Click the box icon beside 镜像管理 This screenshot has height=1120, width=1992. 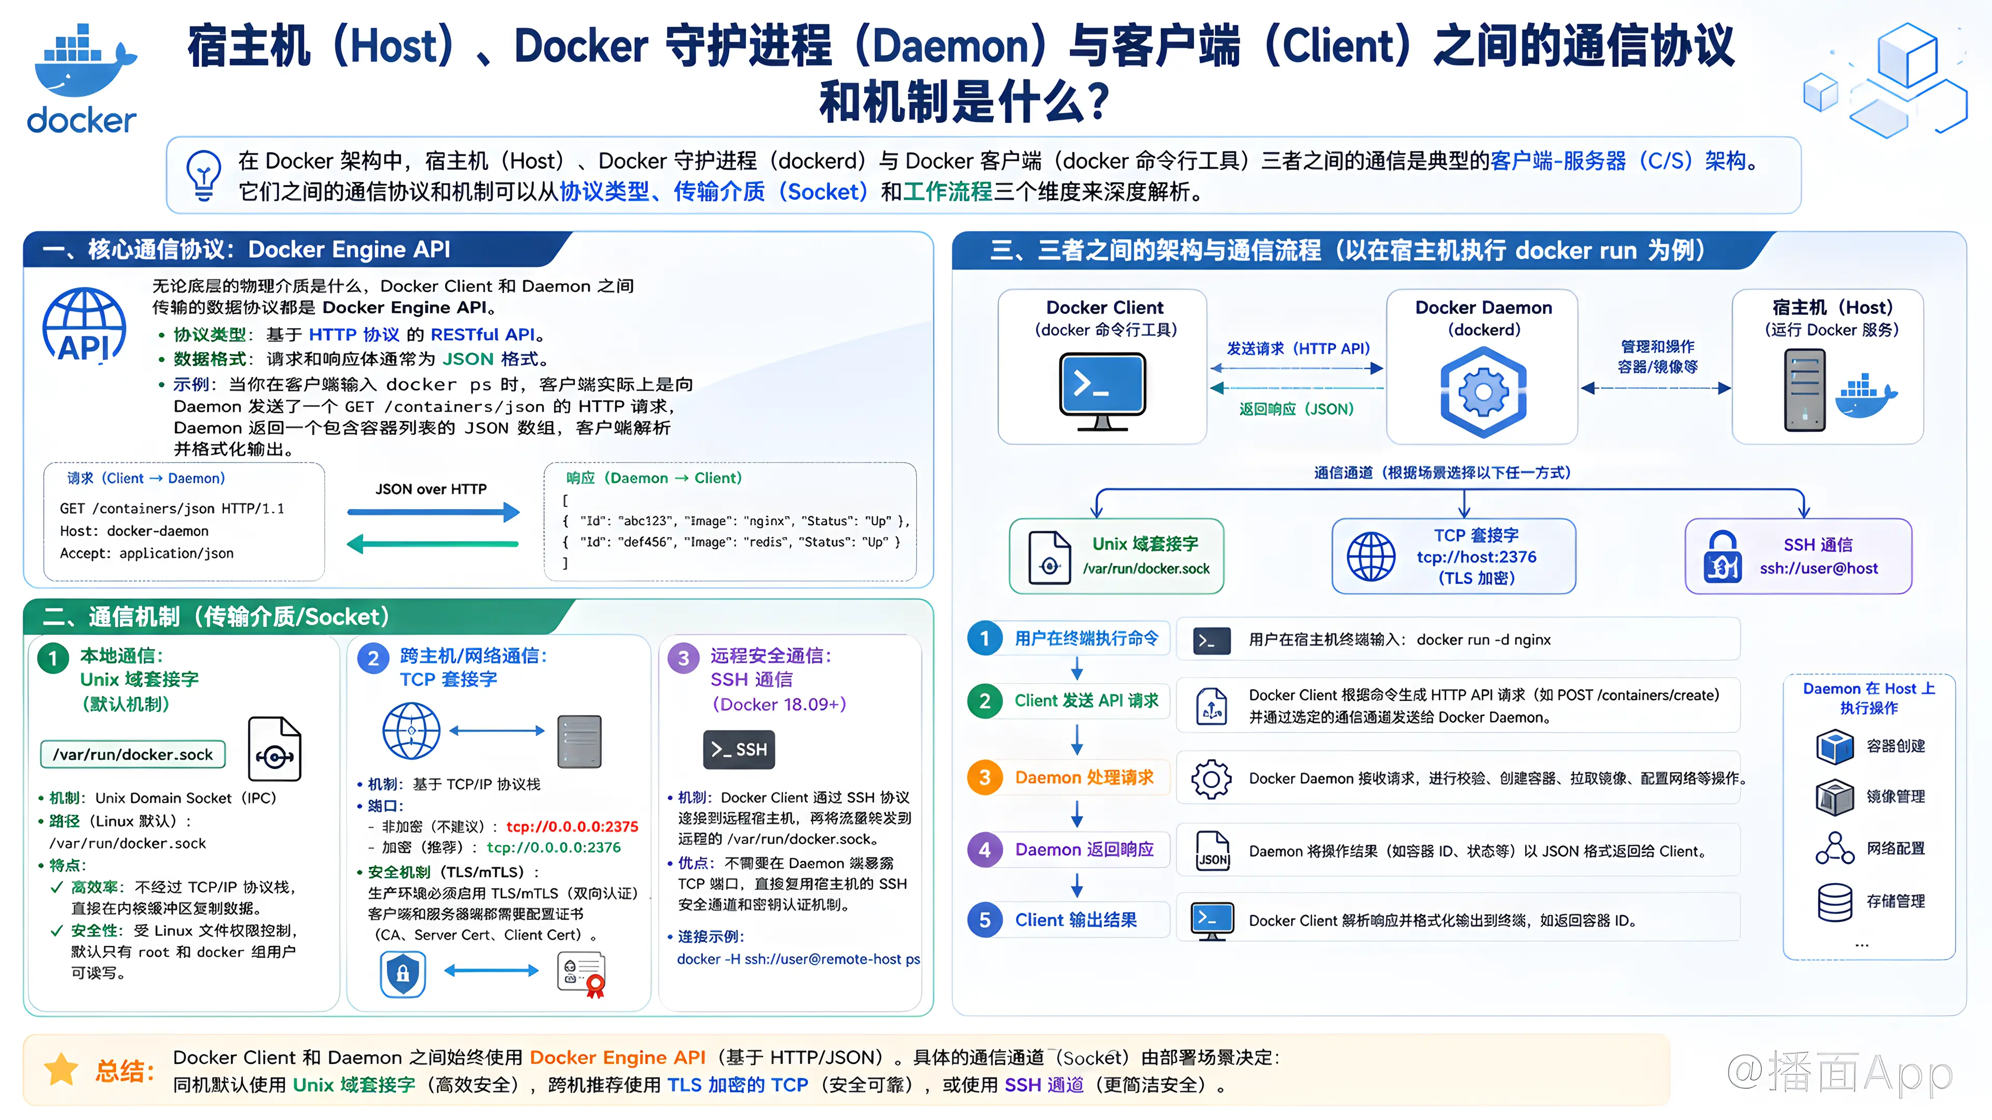pos(1834,797)
